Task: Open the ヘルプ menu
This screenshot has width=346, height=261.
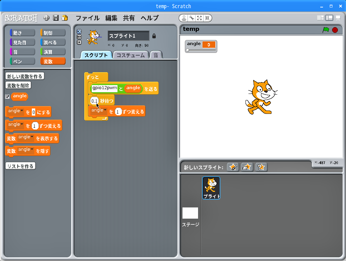Action: click(x=150, y=18)
